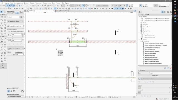Open the Навесная стена menu

tap(47, 3)
